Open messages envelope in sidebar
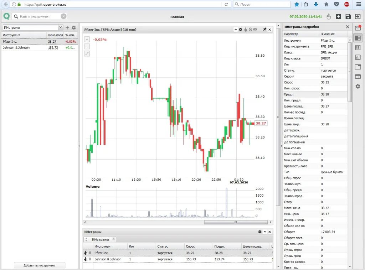The image size is (365, 270). tap(358, 28)
